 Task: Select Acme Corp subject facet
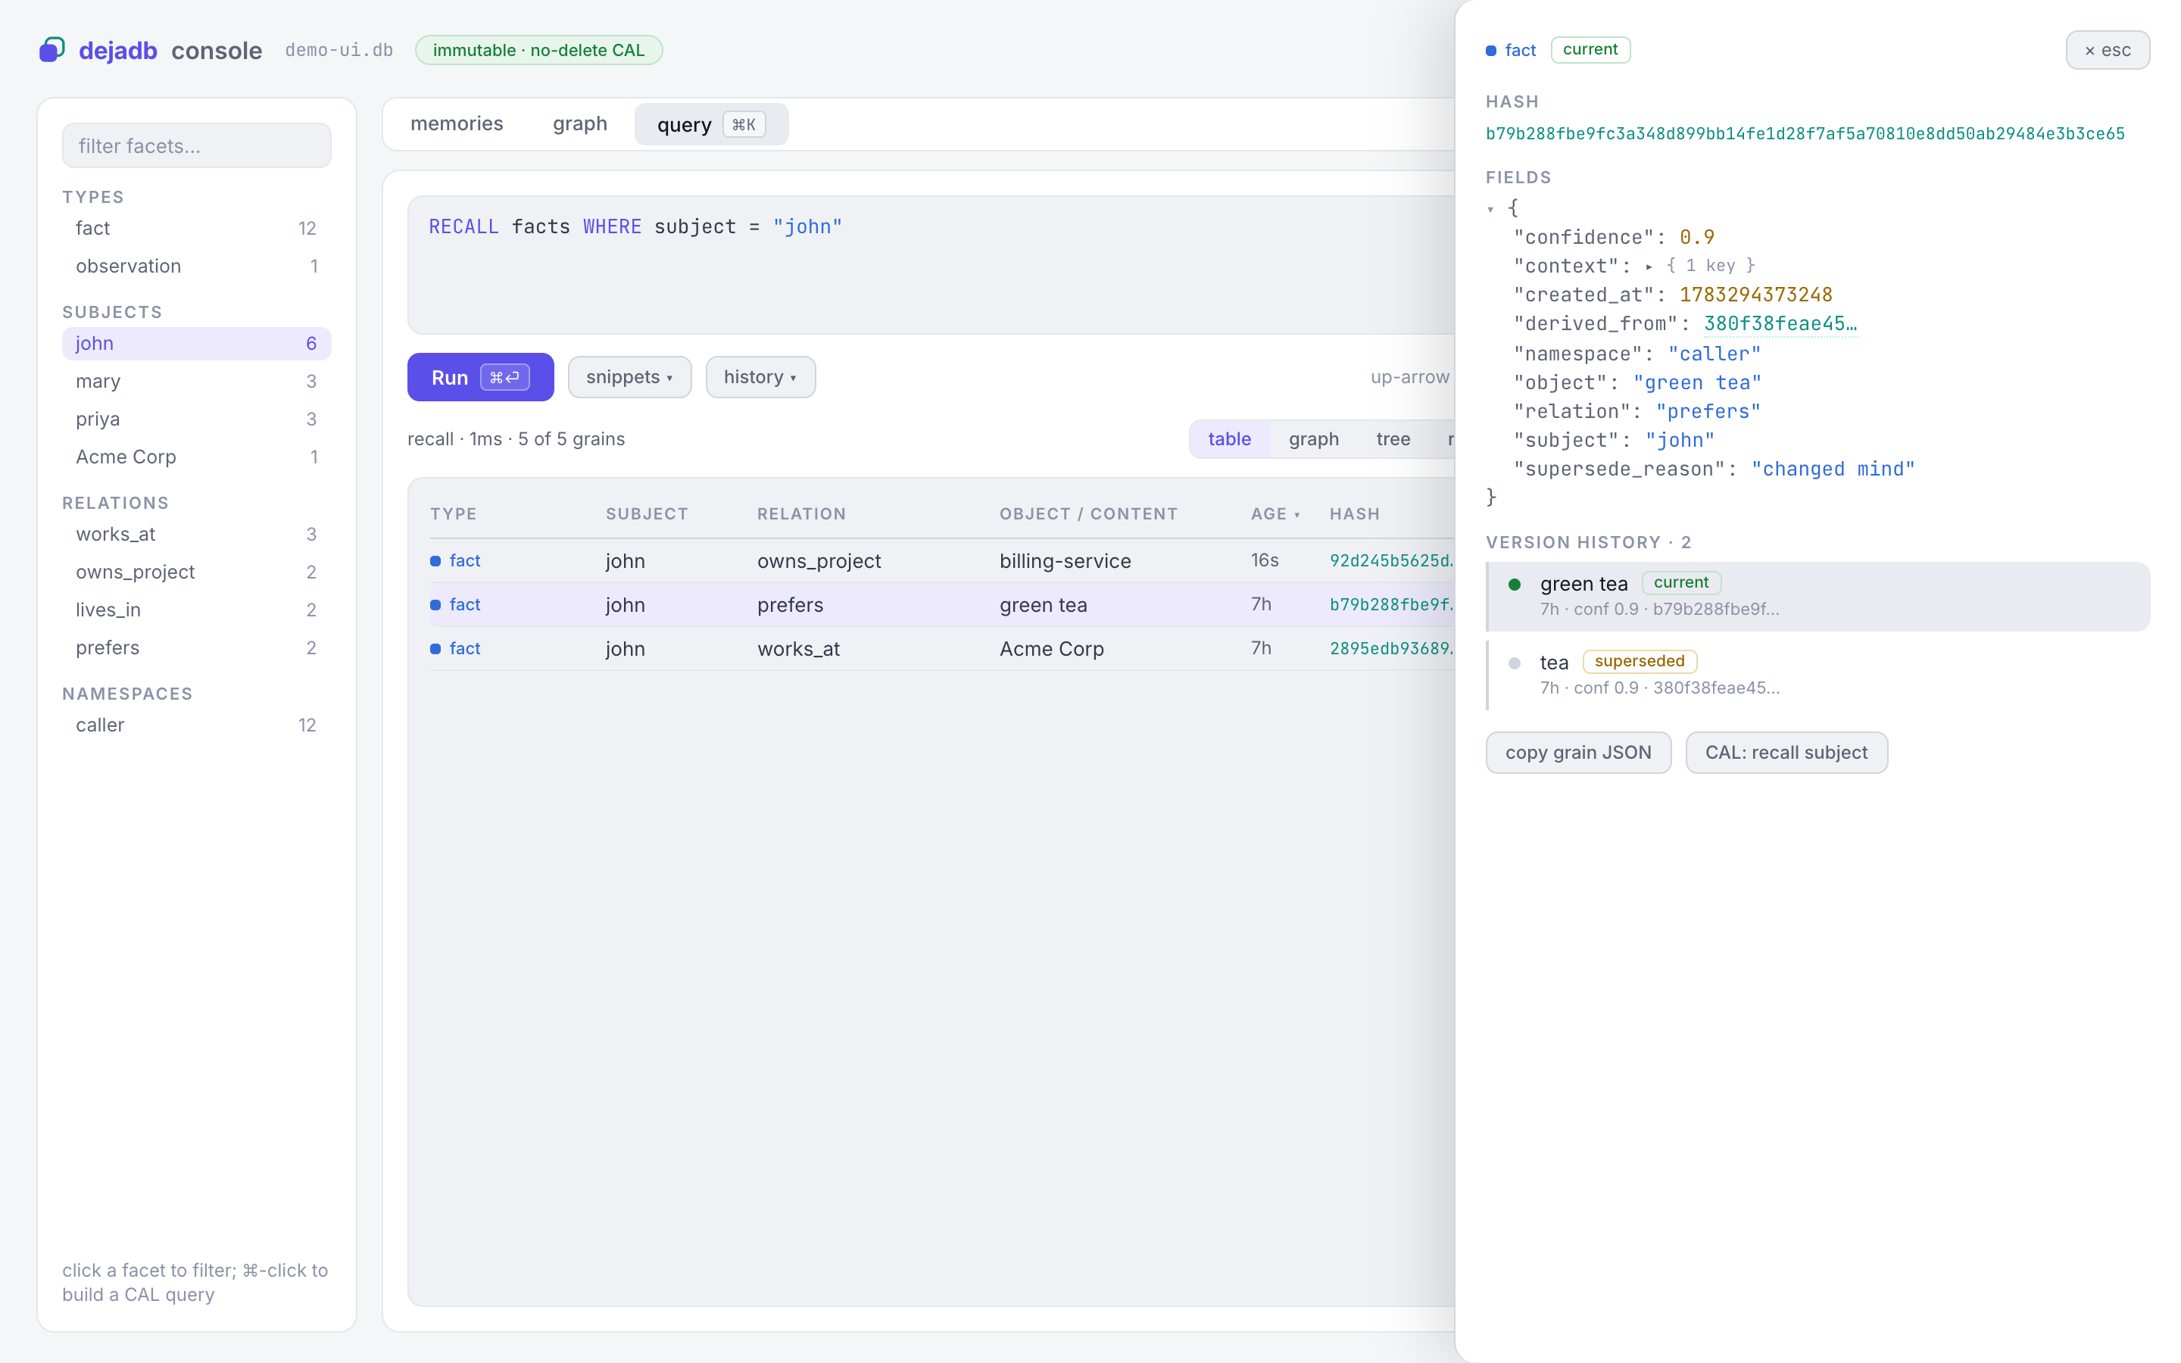pyautogui.click(x=196, y=457)
